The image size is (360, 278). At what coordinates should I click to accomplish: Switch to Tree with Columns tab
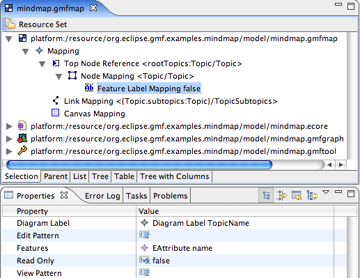(175, 176)
